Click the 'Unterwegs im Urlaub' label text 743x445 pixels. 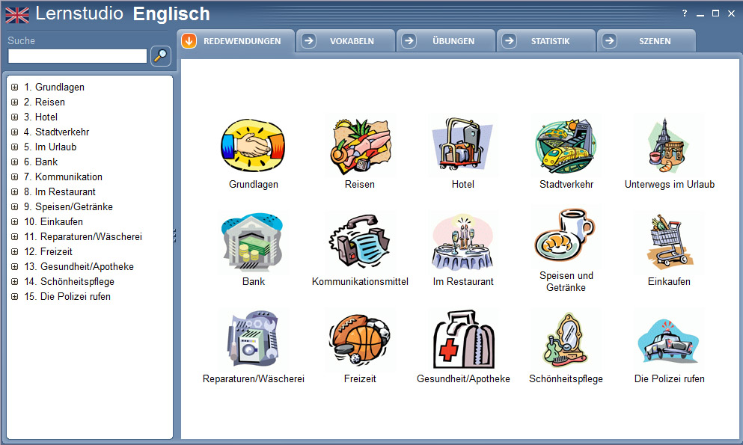tap(669, 184)
